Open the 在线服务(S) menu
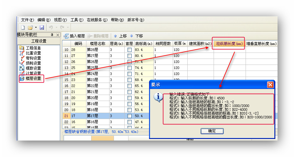This screenshot has width=294, height=157. (97, 20)
